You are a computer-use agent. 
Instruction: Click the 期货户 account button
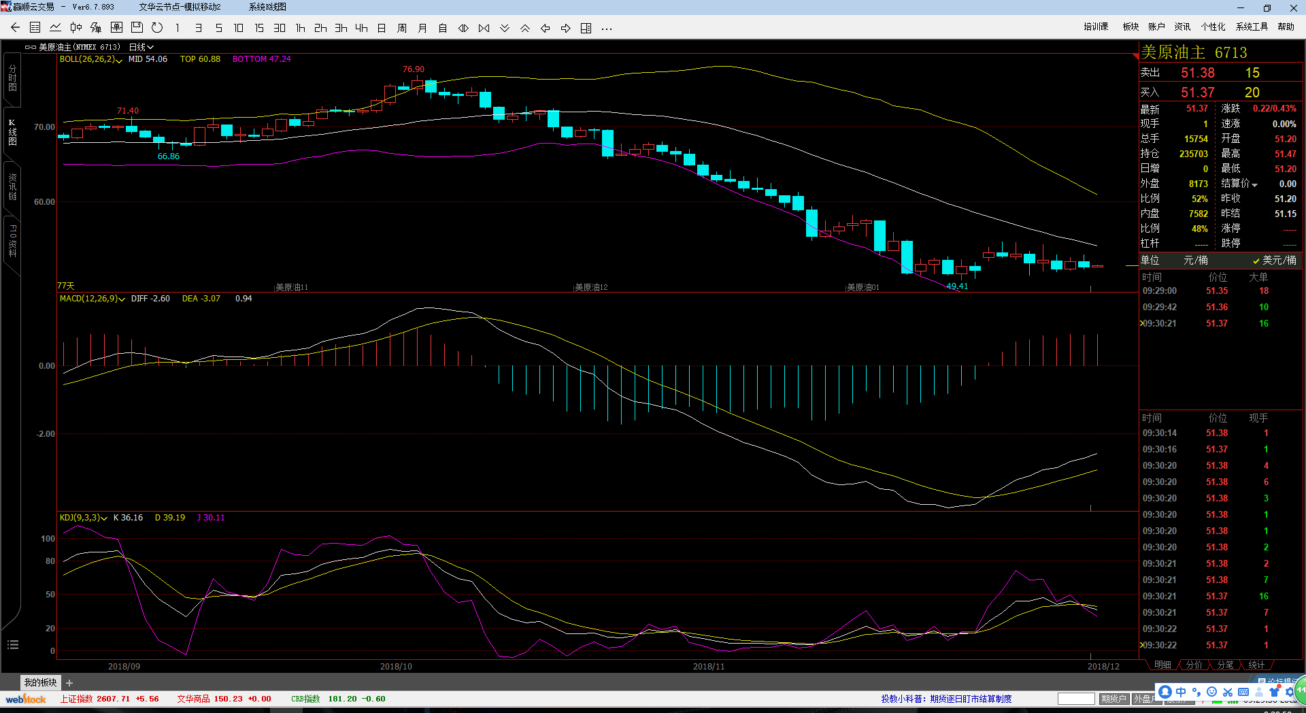1114,699
